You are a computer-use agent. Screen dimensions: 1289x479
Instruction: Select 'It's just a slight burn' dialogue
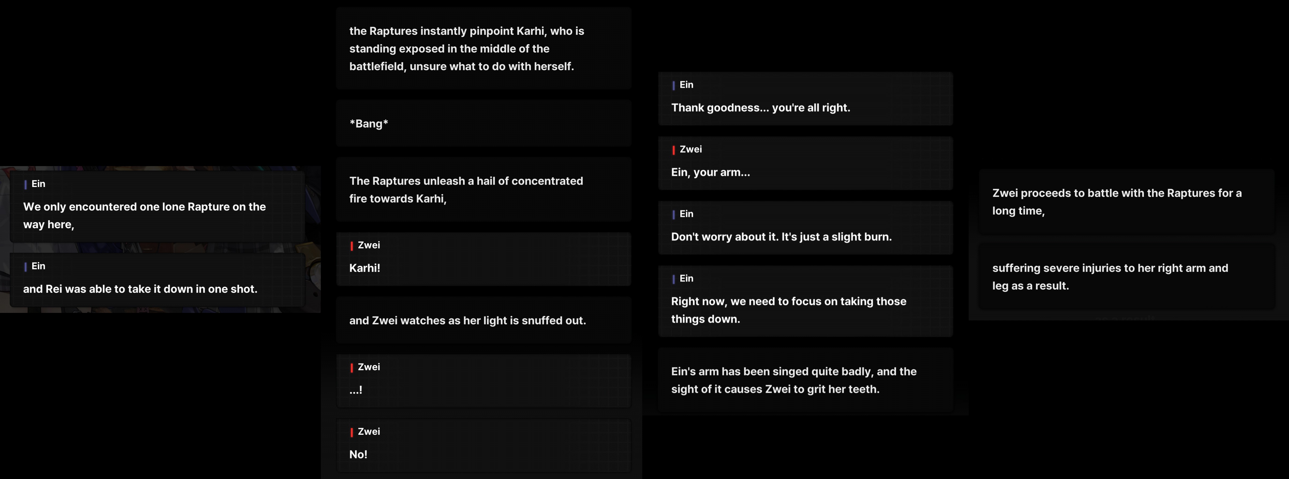coord(806,227)
